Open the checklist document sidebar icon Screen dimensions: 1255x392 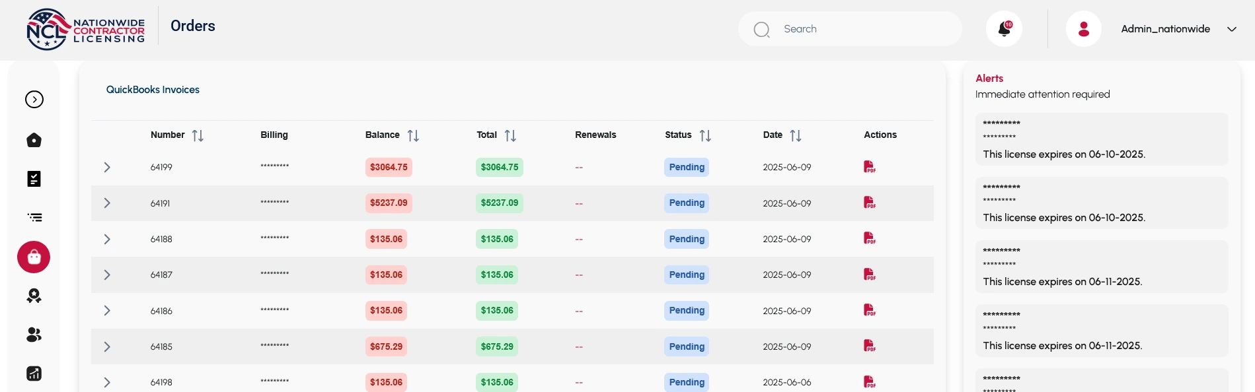coord(34,179)
